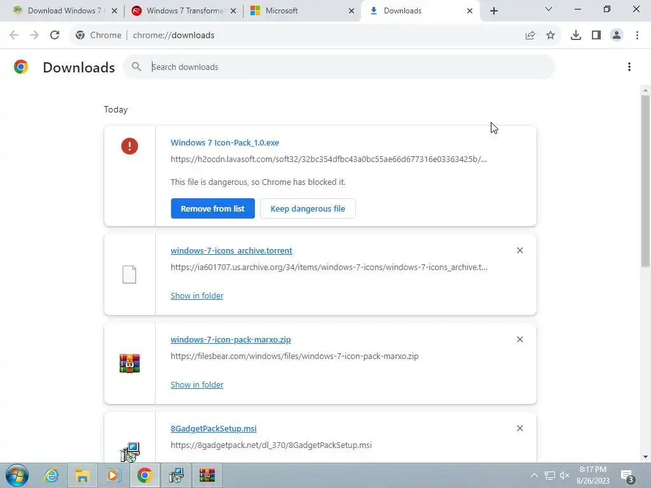This screenshot has height=488, width=651.
Task: Click the 8GadgetPackSetup installer icon
Action: point(130,452)
